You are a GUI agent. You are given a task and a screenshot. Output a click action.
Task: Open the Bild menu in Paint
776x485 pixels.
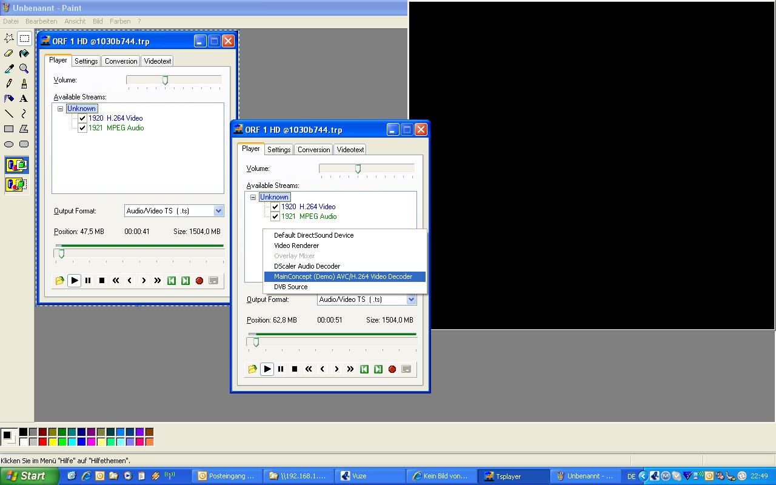[98, 21]
